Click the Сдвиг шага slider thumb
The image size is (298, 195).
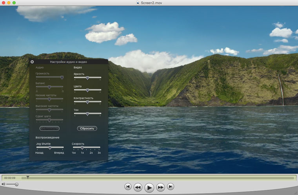click(49, 120)
